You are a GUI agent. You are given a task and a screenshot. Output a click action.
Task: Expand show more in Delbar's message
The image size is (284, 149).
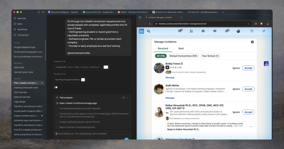pos(238,126)
